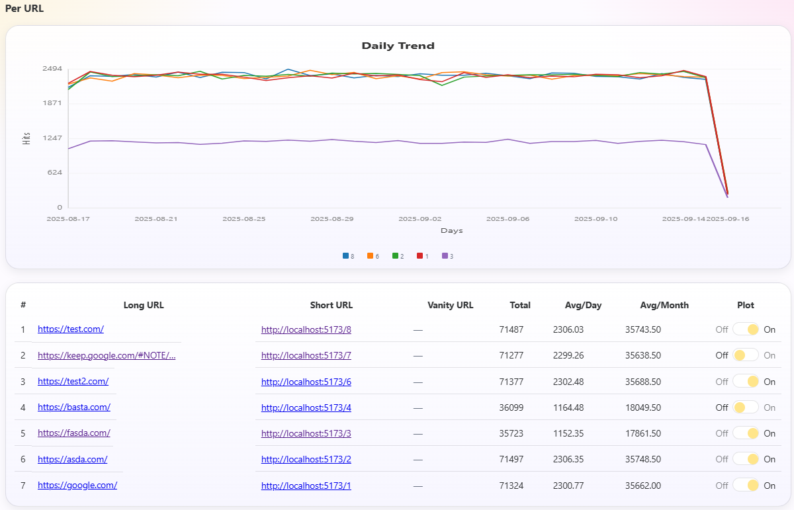This screenshot has height=510, width=794.
Task: Open the https://keep.google.com/#NOTE/... link
Action: click(107, 355)
